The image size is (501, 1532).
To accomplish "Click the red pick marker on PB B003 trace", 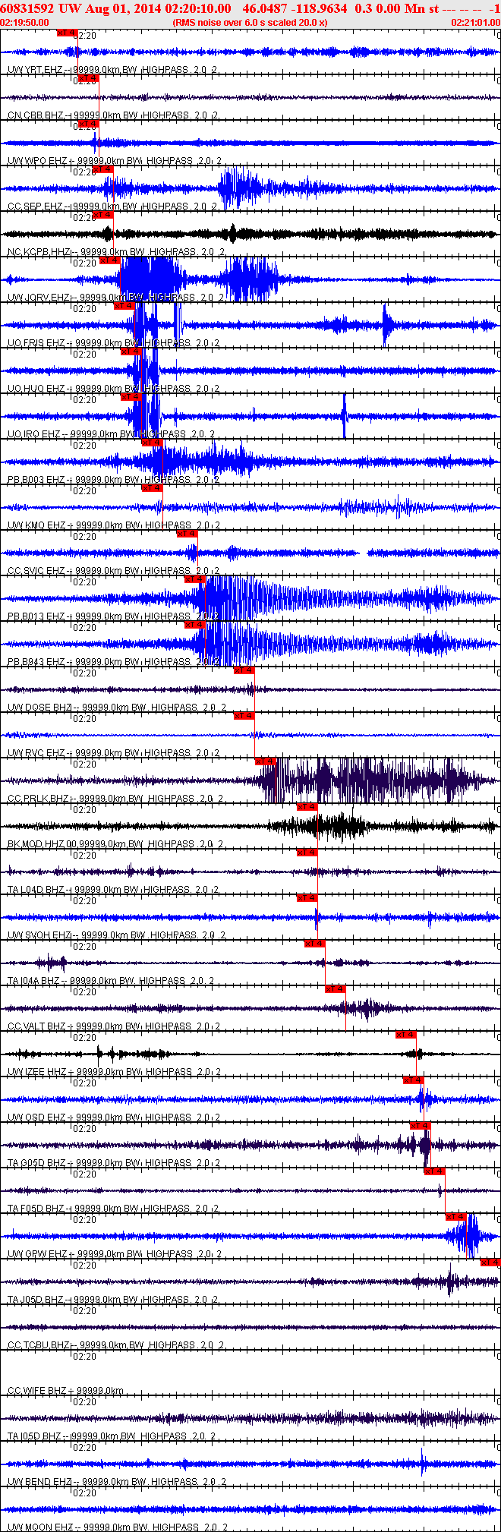I will click(153, 443).
